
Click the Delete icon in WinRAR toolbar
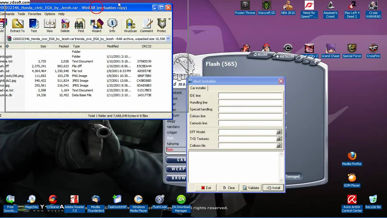65,26
